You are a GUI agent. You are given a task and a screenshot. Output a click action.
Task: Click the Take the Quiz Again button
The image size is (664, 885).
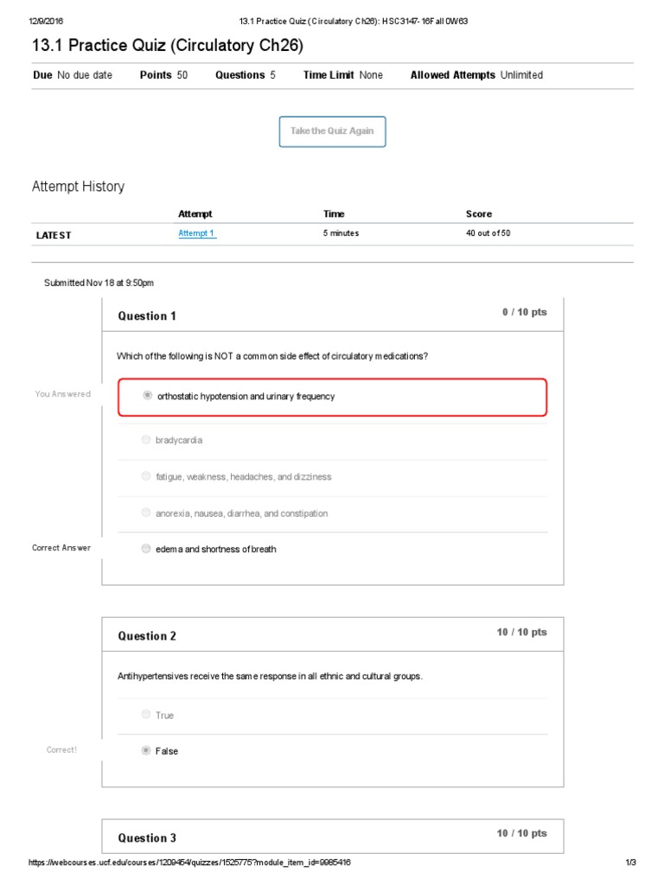tap(332, 131)
